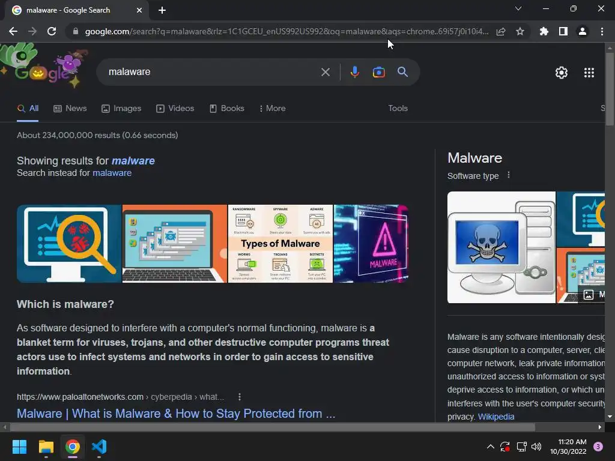Open the network status tray icon
The width and height of the screenshot is (615, 461).
(521, 447)
